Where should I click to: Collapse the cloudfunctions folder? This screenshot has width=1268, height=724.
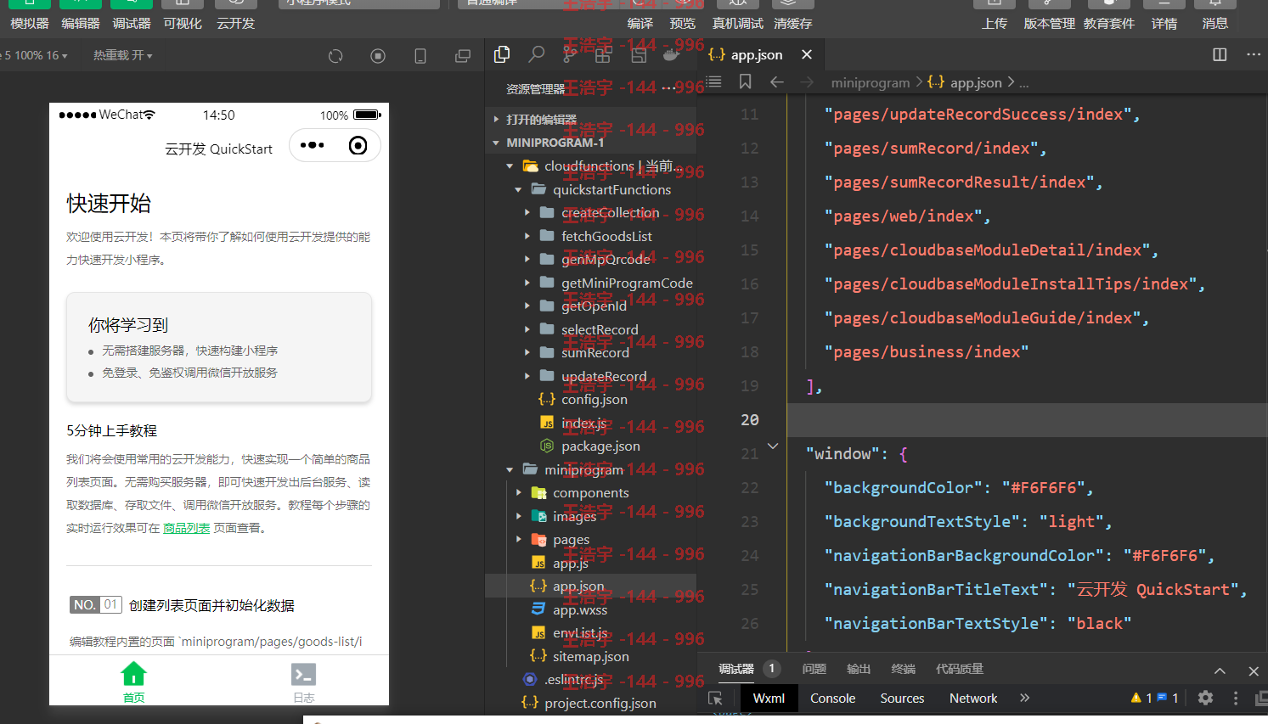coord(510,166)
